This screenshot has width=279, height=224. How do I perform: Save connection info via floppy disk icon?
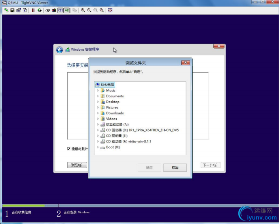[x=12, y=10]
